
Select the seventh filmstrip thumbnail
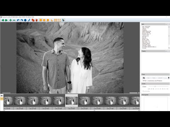84,101
